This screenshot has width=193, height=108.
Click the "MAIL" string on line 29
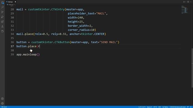101,13
